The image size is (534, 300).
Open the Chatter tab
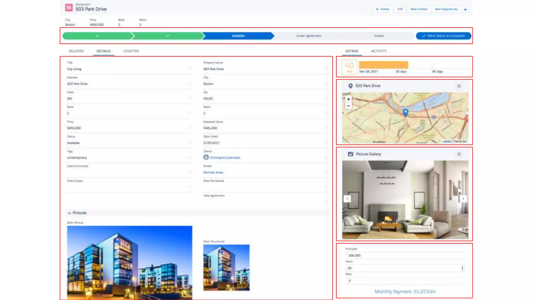[x=131, y=51]
